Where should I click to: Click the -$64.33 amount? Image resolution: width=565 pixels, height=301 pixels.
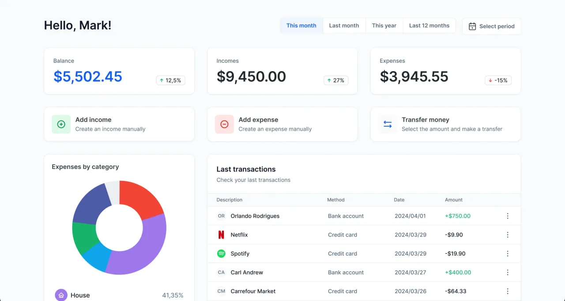pyautogui.click(x=456, y=291)
